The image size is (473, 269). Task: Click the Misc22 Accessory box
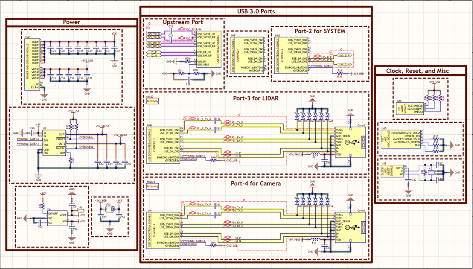[x=153, y=101]
